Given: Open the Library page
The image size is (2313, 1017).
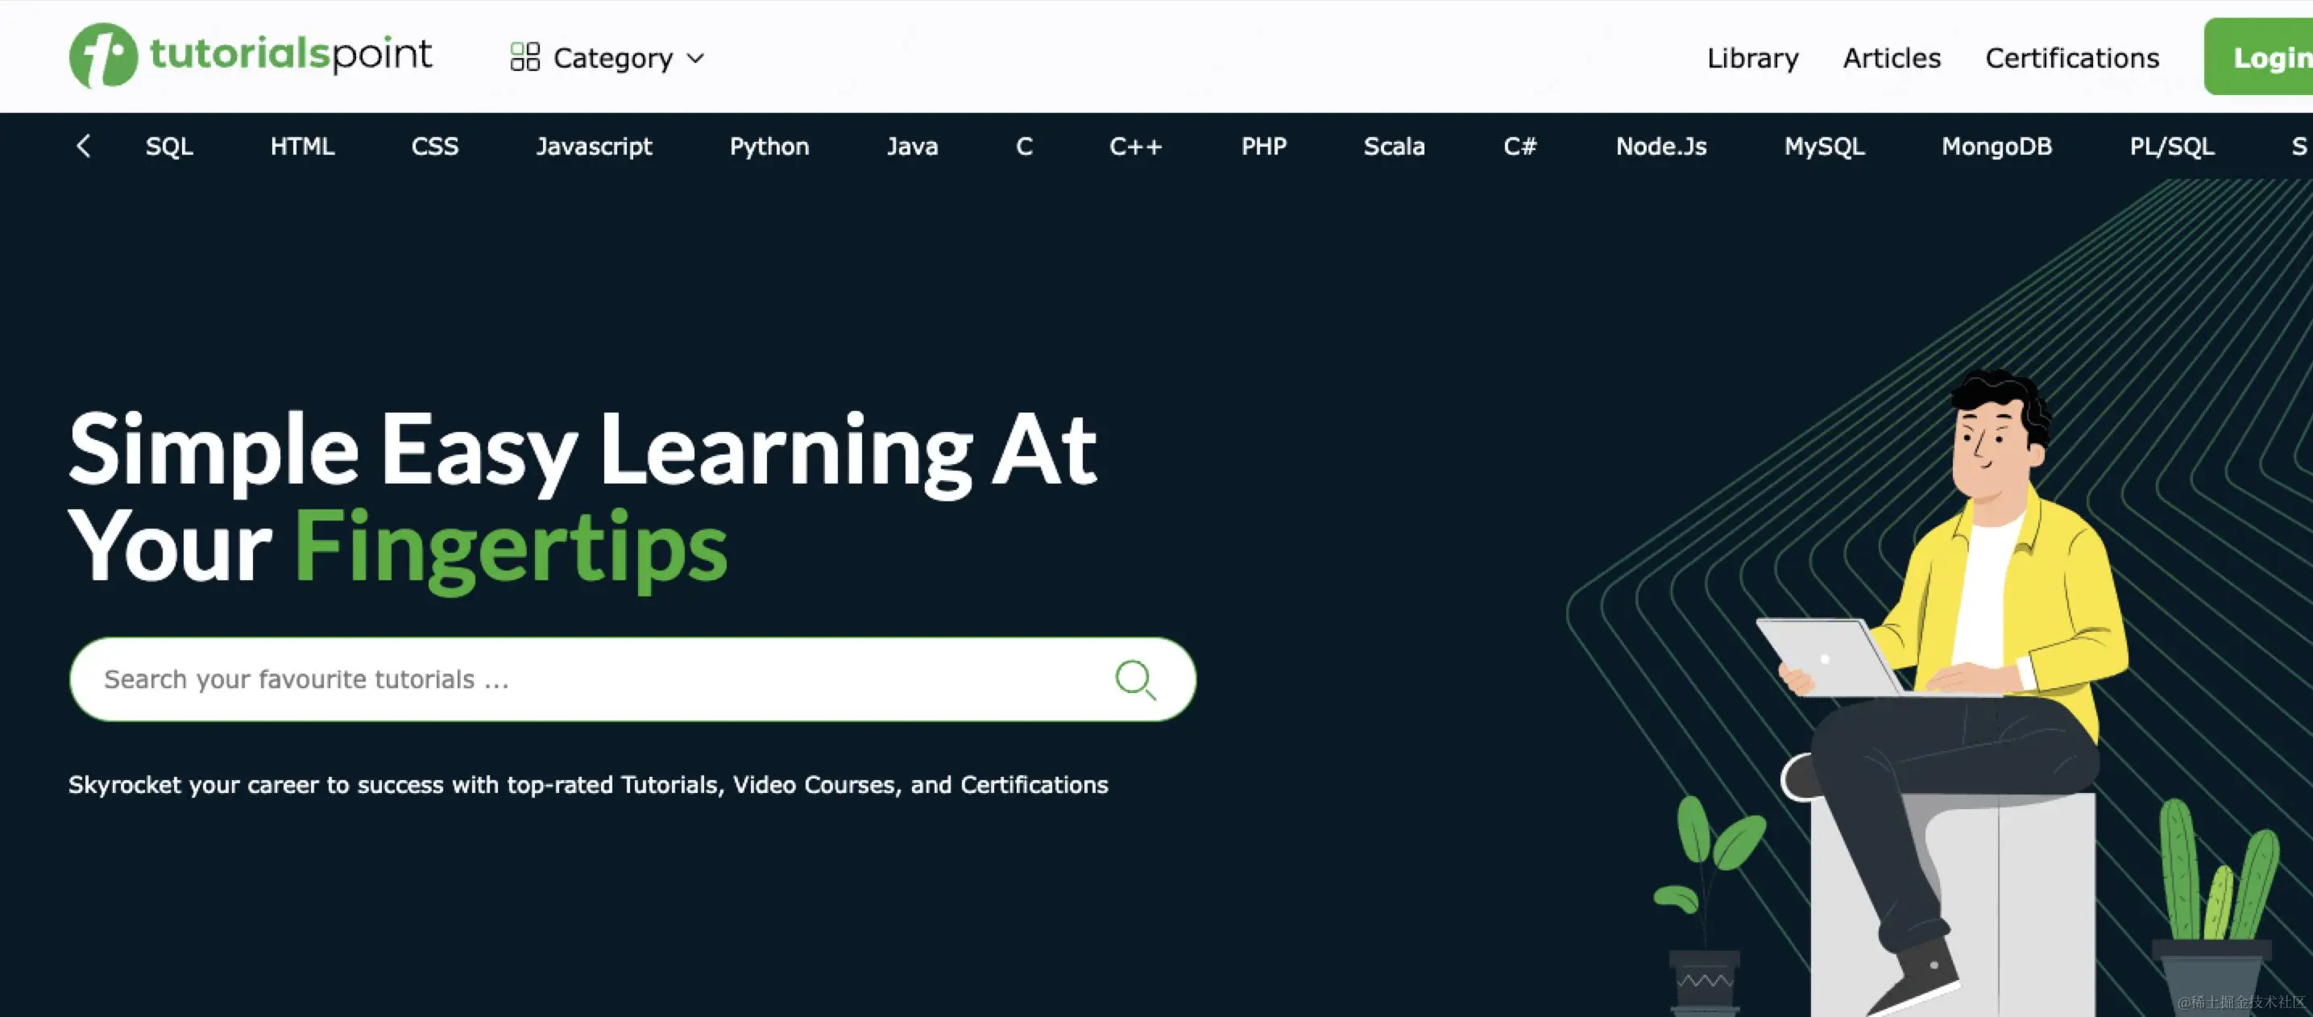Looking at the screenshot, I should (1751, 58).
